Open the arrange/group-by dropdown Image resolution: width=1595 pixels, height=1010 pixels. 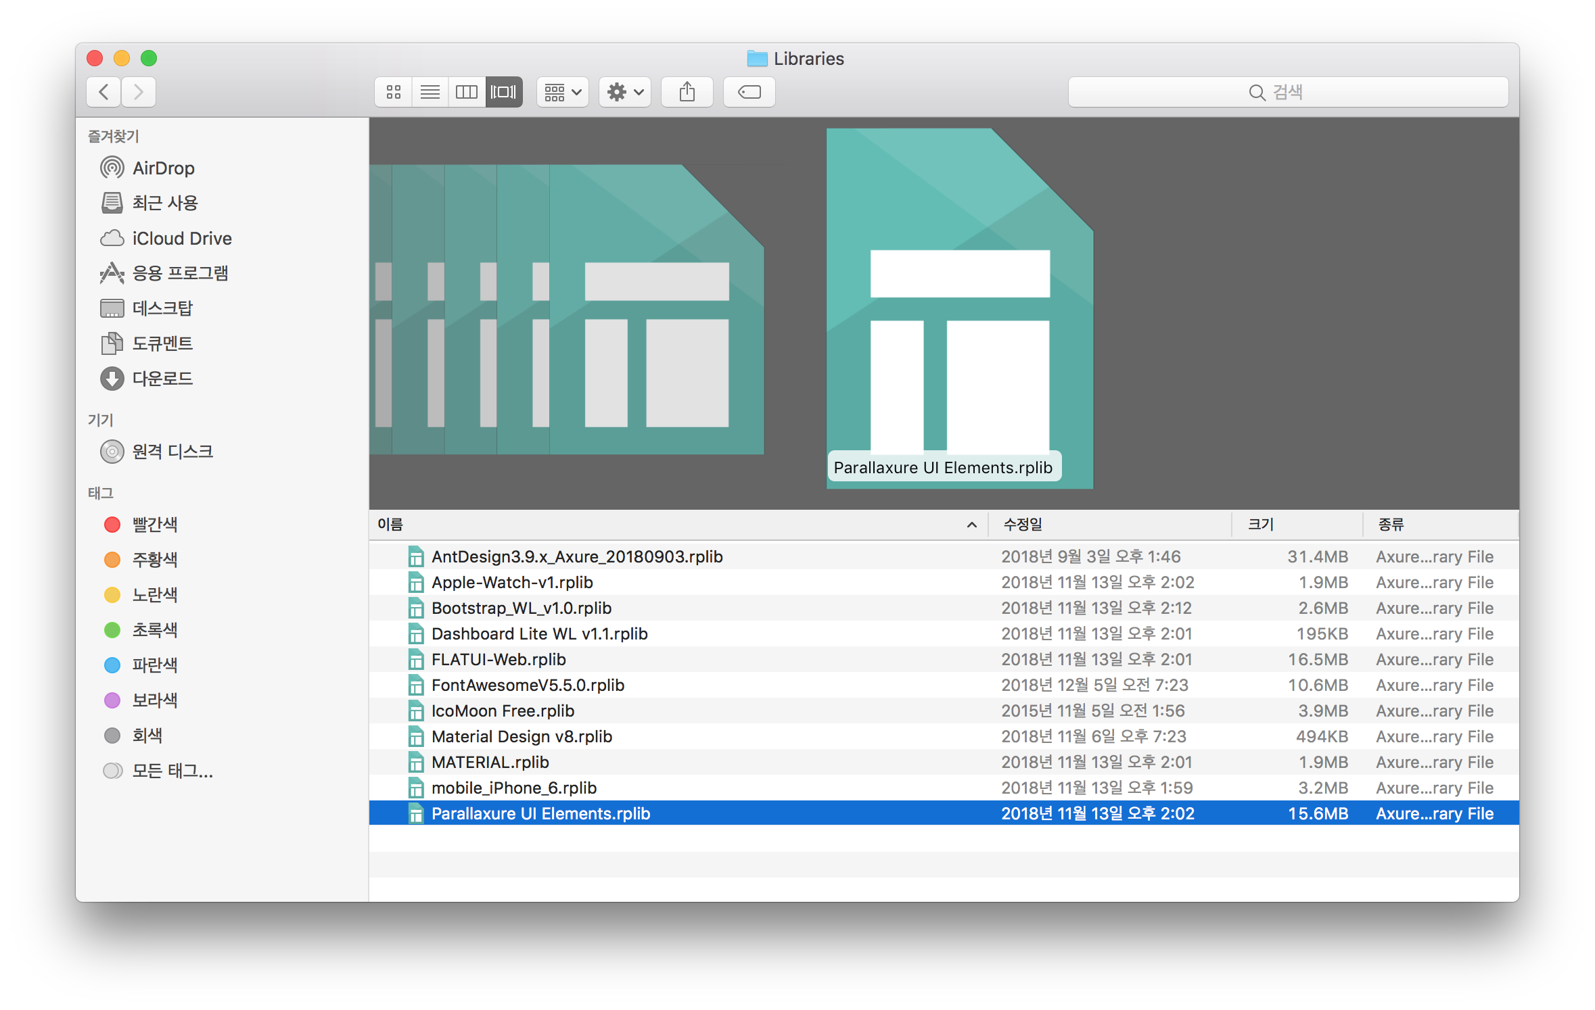coord(563,92)
